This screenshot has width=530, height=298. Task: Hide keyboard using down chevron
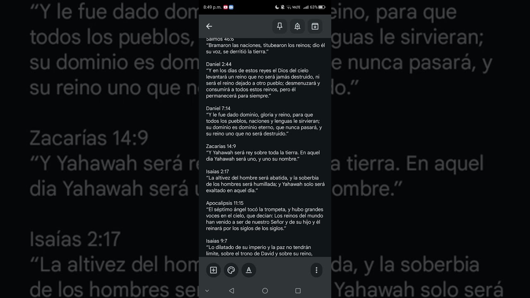[207, 291]
